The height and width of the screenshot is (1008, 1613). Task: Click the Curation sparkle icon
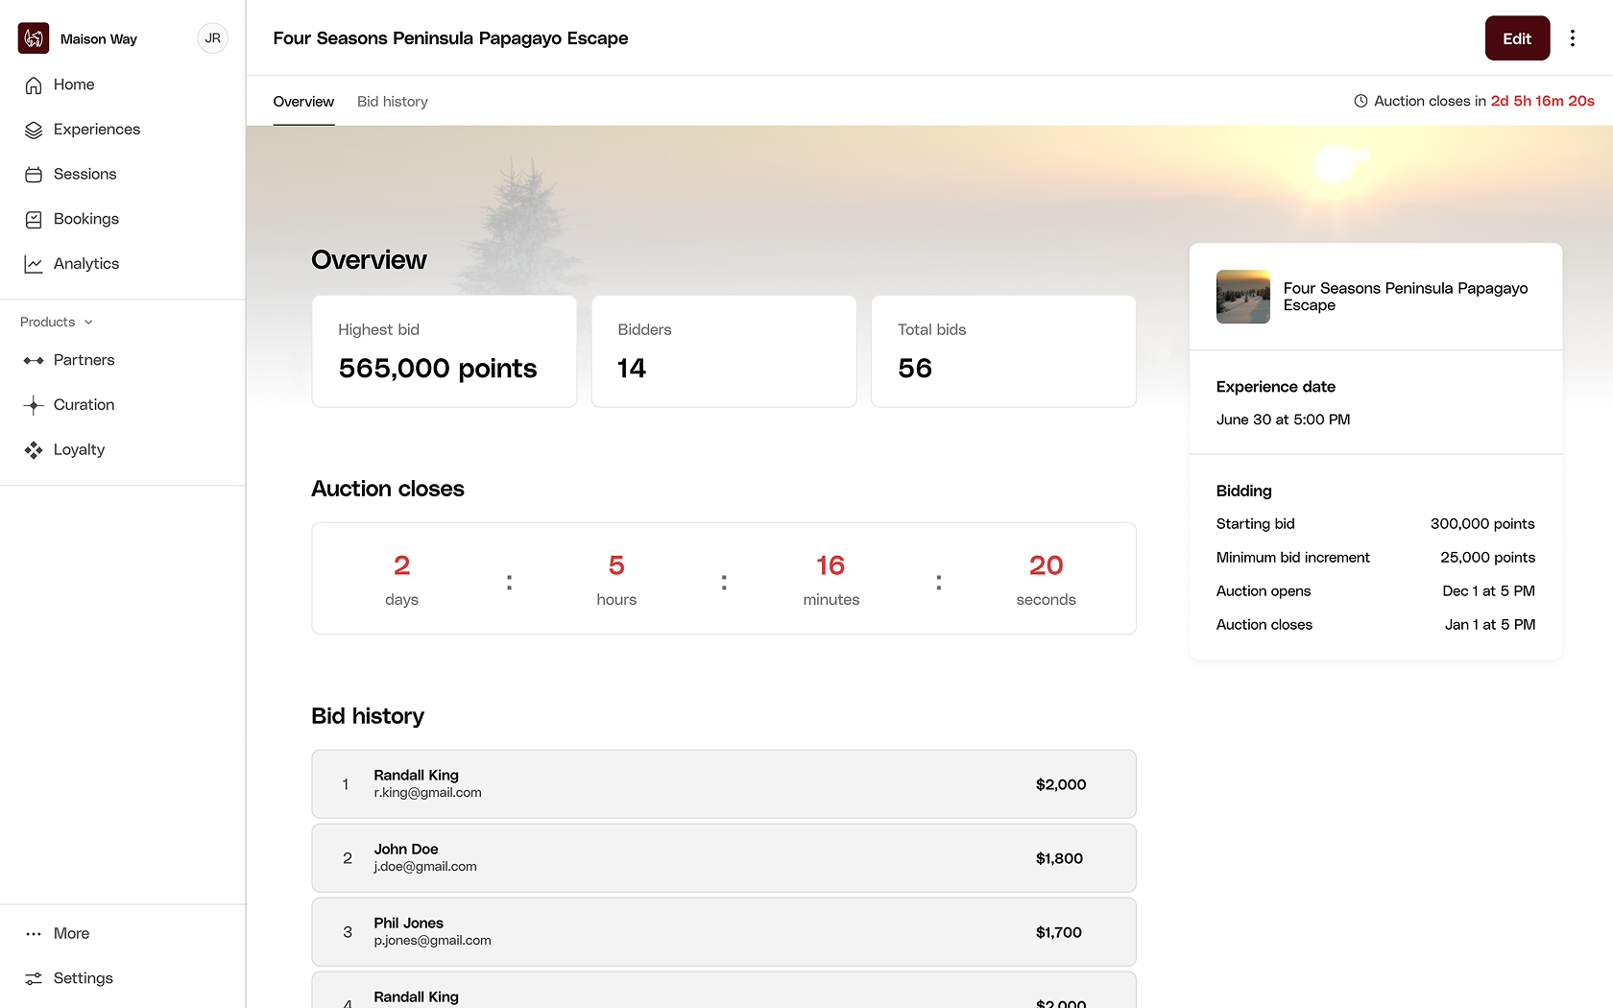click(34, 405)
